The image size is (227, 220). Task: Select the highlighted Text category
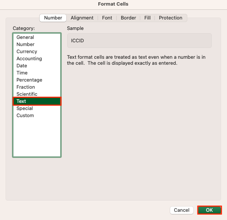pyautogui.click(x=37, y=101)
